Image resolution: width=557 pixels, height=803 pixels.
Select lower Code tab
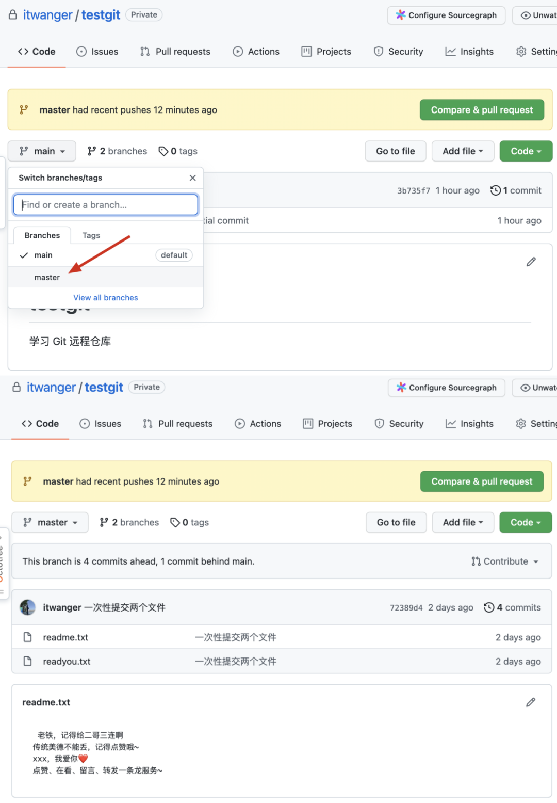click(x=40, y=424)
